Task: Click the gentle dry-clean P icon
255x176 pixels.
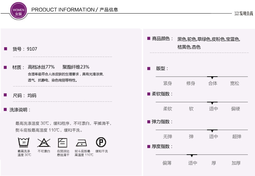Action: pos(101,142)
